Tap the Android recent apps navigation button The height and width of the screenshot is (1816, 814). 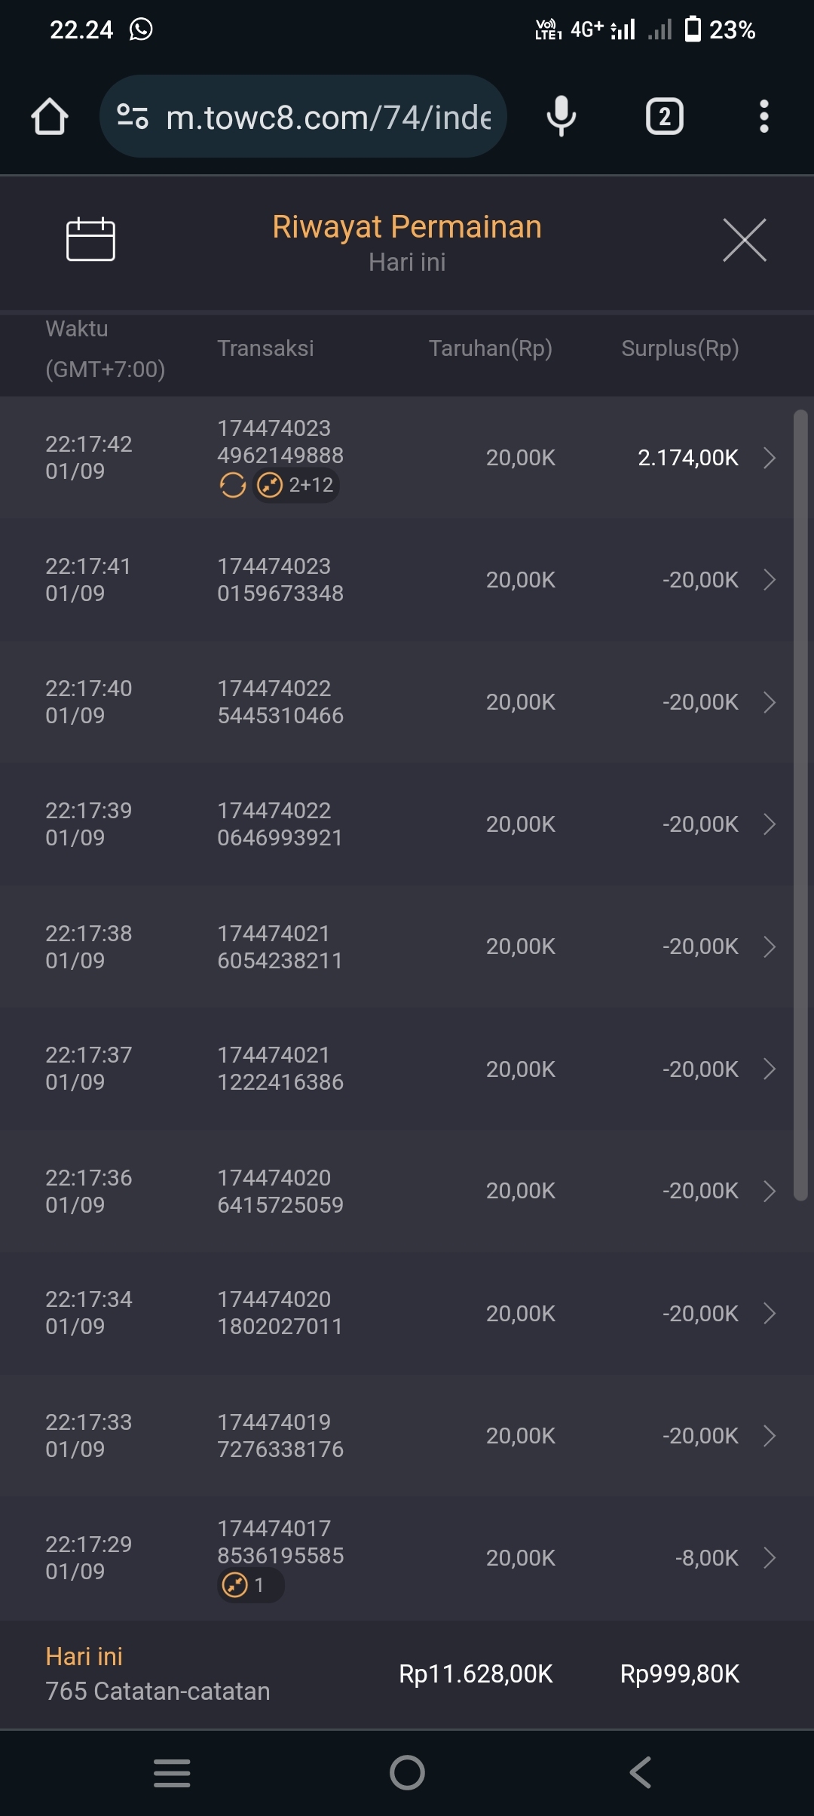(172, 1772)
